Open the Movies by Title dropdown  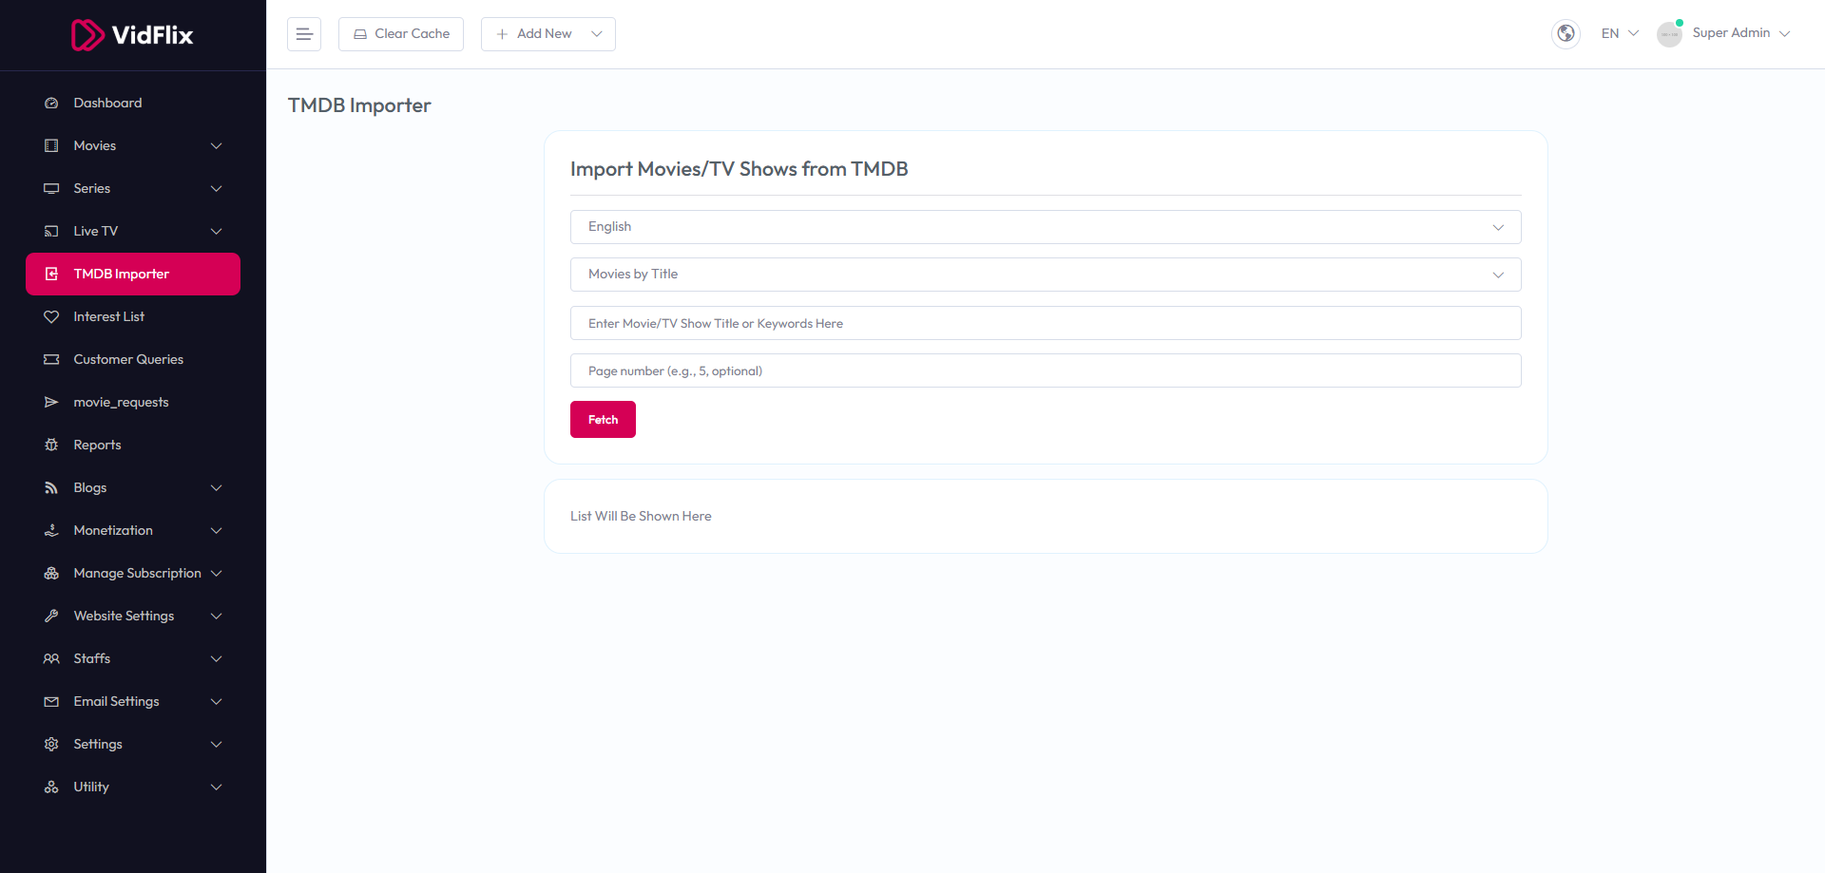click(1045, 275)
